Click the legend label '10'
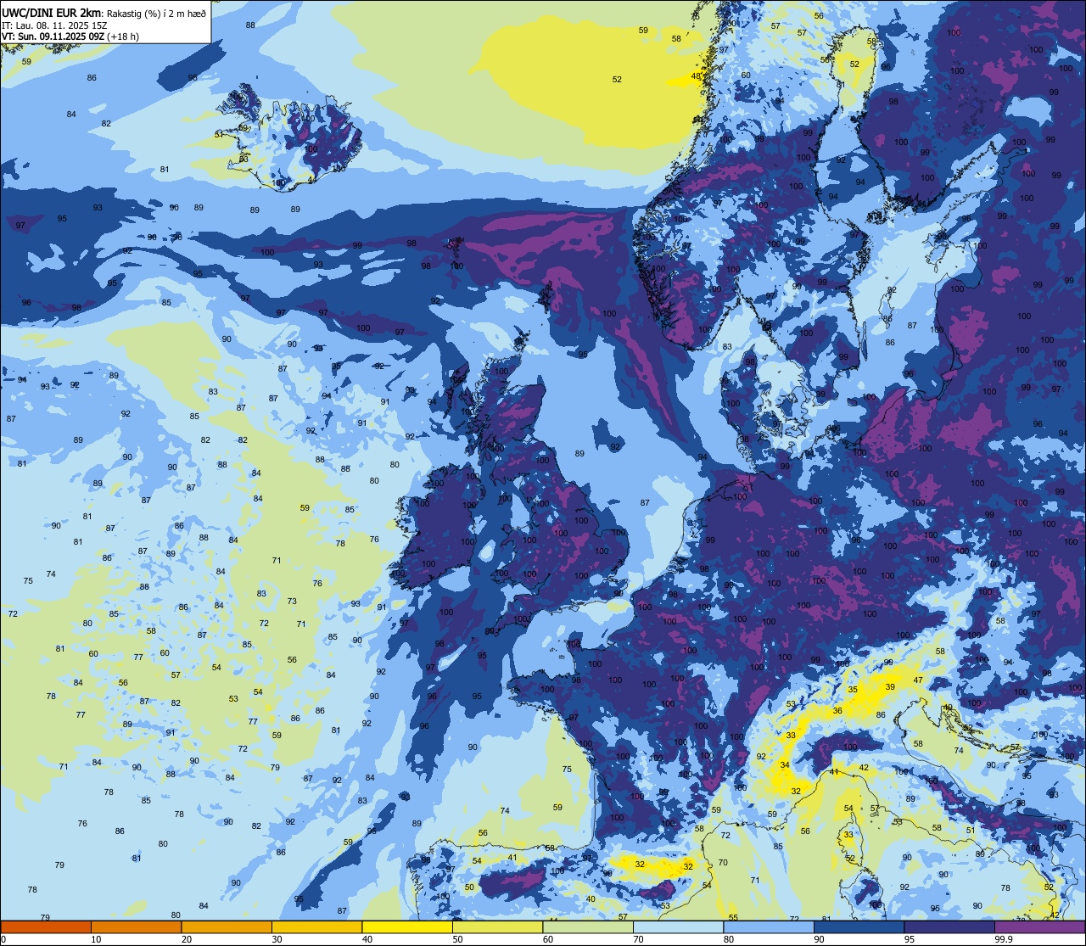 [x=96, y=939]
